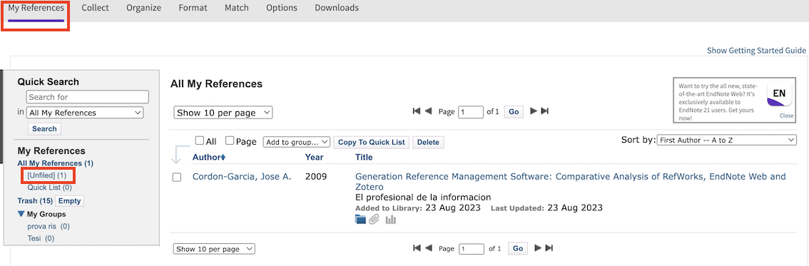
Task: Jump to last page in bottom pager
Action: coord(549,248)
